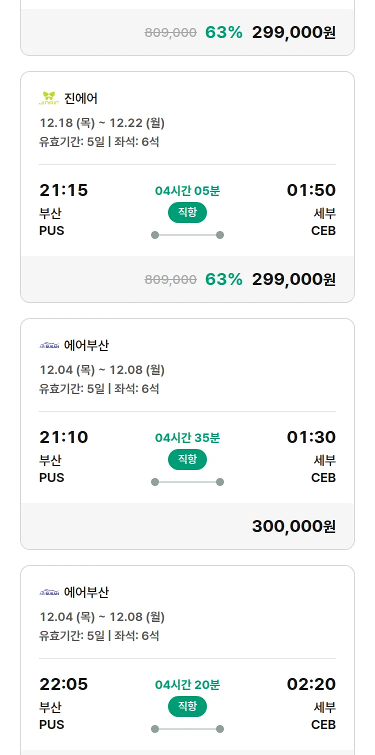Tap the 직항 badge on the 21:10 flight
The height and width of the screenshot is (755, 375).
coord(187,459)
